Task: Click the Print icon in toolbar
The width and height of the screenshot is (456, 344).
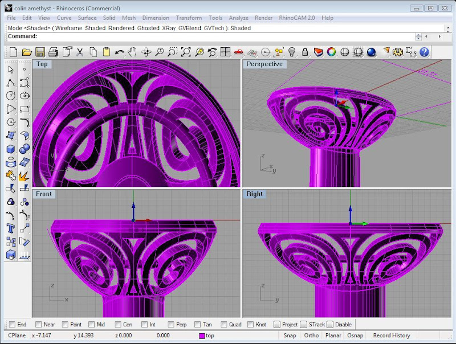Action: tap(53, 52)
